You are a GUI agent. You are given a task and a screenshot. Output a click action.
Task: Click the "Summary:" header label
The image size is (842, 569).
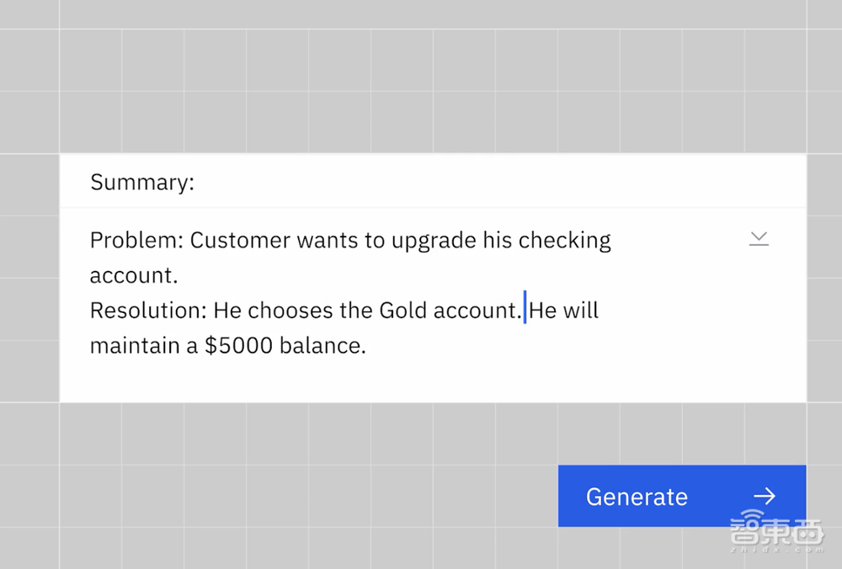coord(142,183)
